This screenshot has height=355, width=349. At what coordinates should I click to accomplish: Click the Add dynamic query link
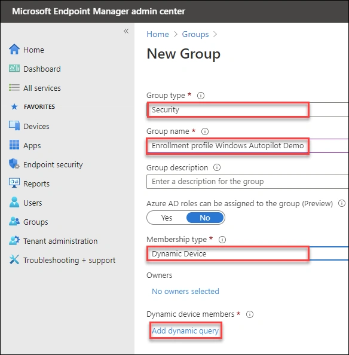pos(185,330)
